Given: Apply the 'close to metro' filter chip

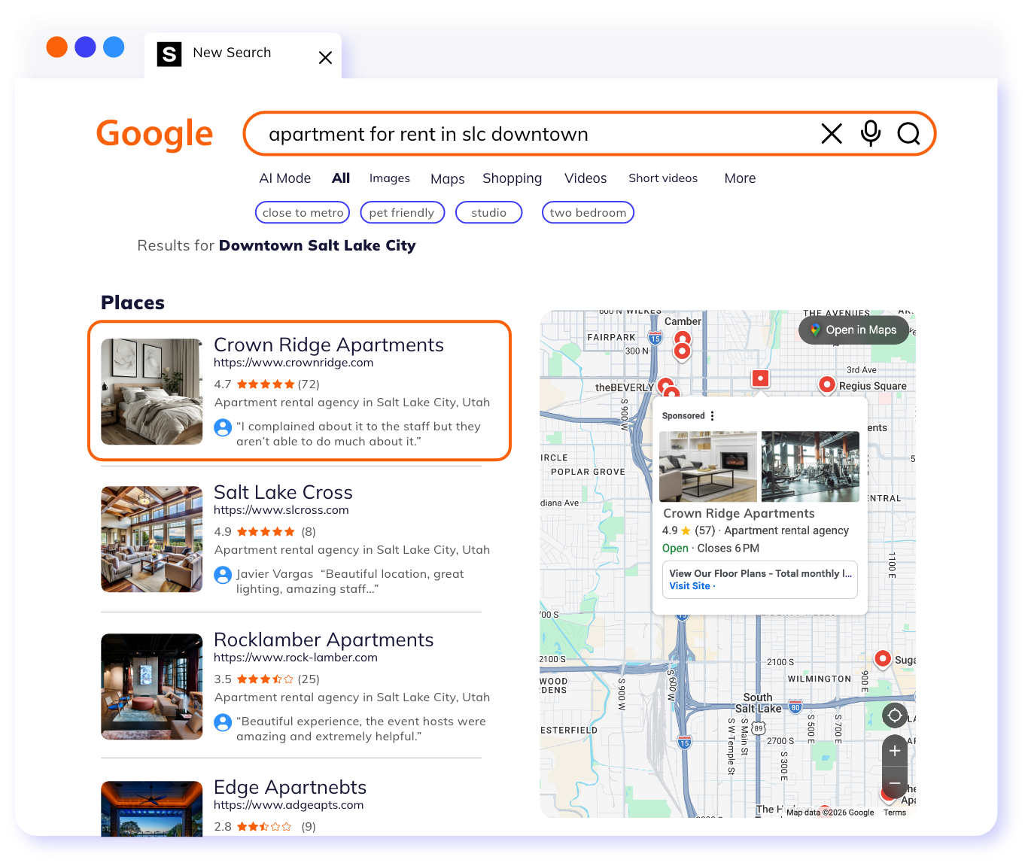Looking at the screenshot, I should point(303,213).
